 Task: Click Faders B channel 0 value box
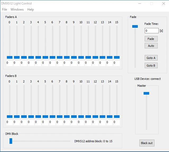[9, 122]
